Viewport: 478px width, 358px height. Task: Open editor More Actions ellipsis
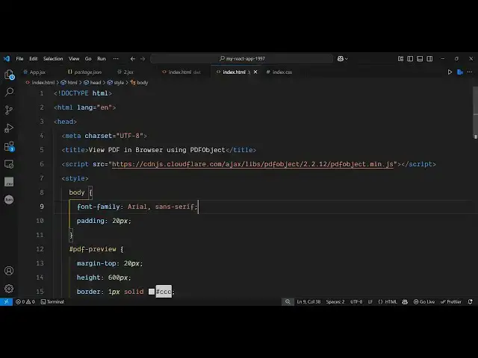[x=470, y=72]
